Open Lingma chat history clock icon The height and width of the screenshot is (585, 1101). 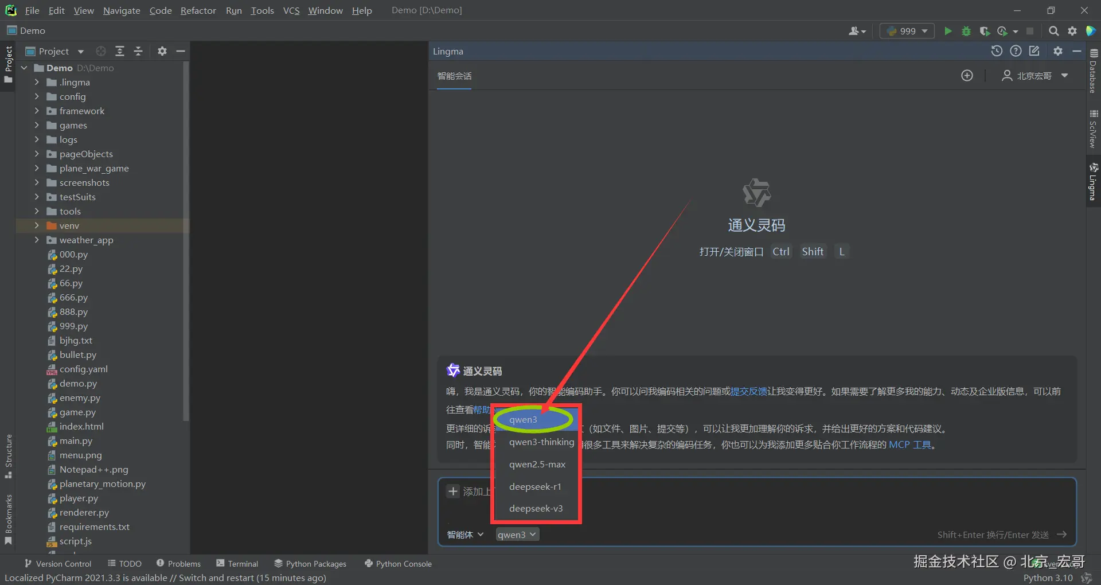(997, 51)
